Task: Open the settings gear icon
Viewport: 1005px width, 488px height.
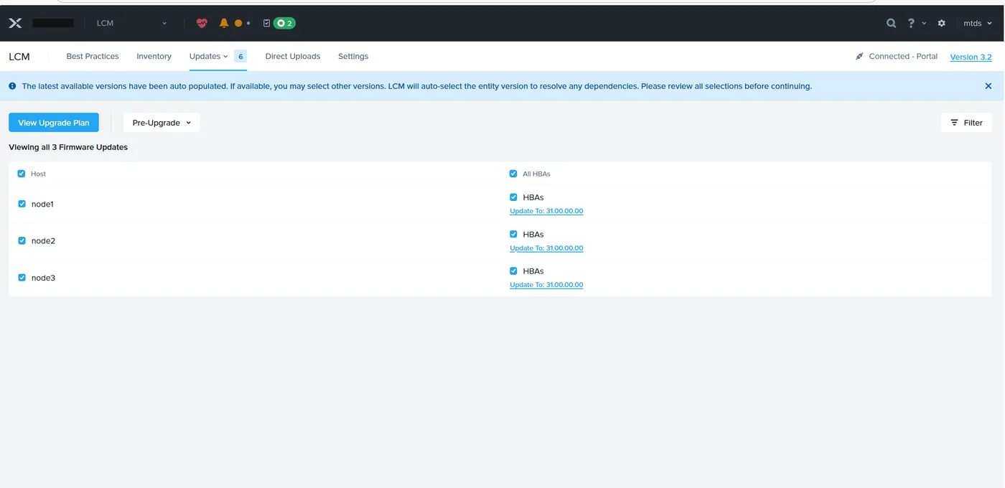Action: [x=942, y=23]
